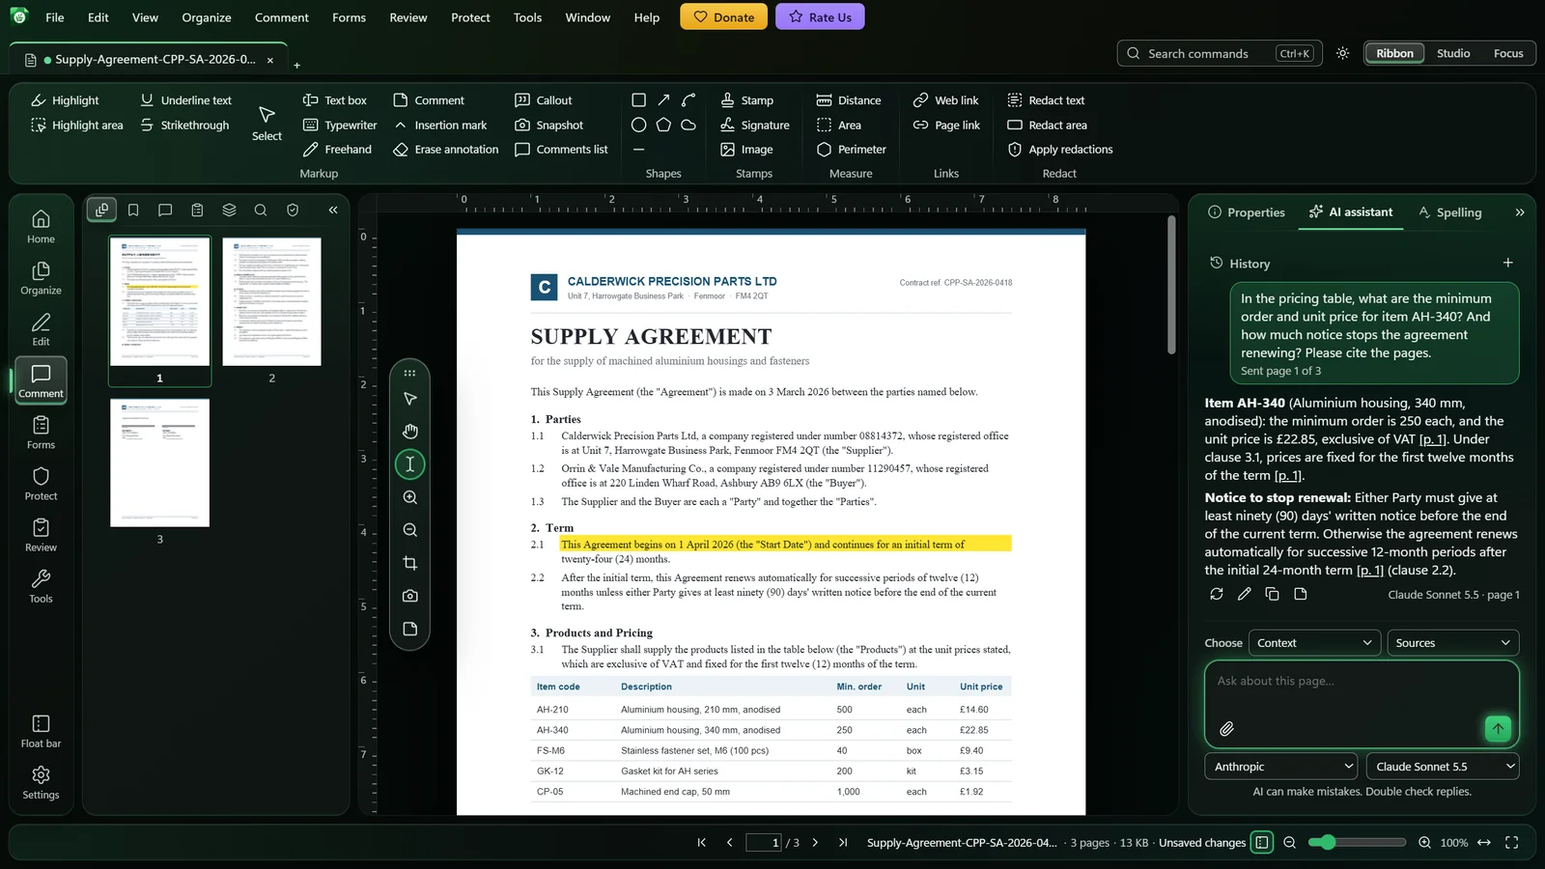This screenshot has width=1545, height=869.
Task: Click the Donate button
Action: point(723,17)
